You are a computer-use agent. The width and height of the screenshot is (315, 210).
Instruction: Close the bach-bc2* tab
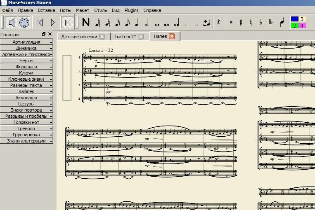point(141,37)
